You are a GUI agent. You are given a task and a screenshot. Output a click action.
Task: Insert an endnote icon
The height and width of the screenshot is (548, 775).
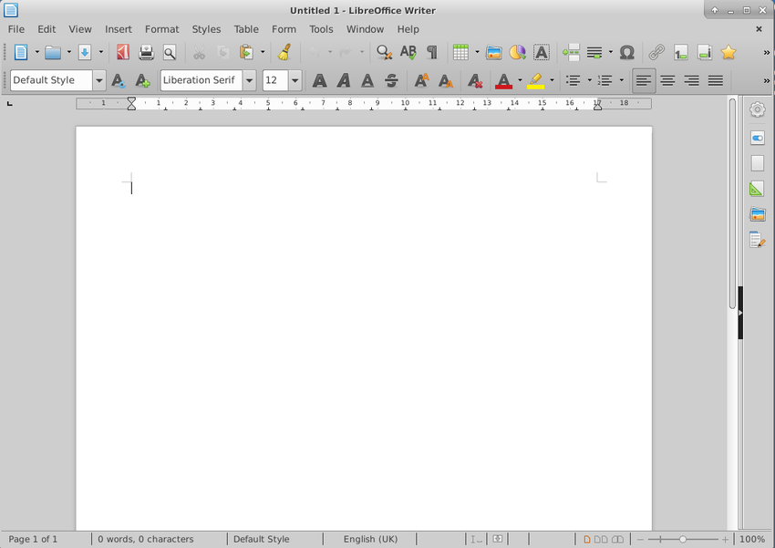click(705, 52)
